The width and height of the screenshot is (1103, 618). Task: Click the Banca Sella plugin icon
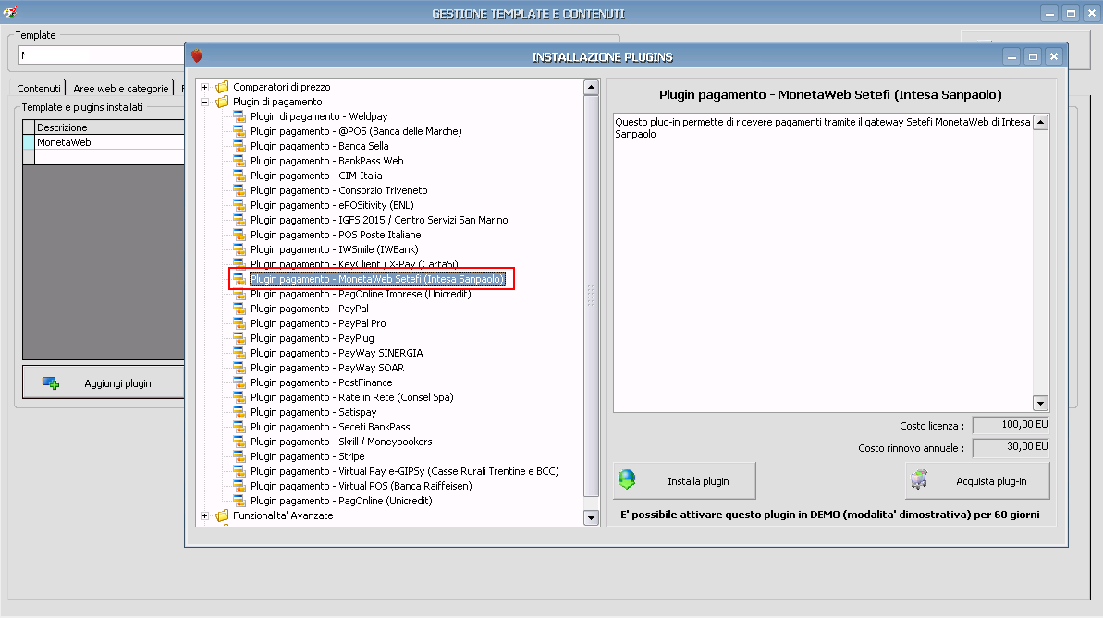239,146
